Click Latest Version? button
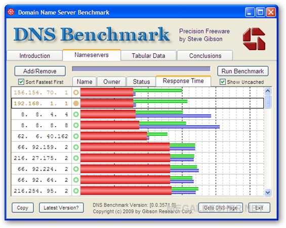Screen dimensions: 286x228 (61, 208)
